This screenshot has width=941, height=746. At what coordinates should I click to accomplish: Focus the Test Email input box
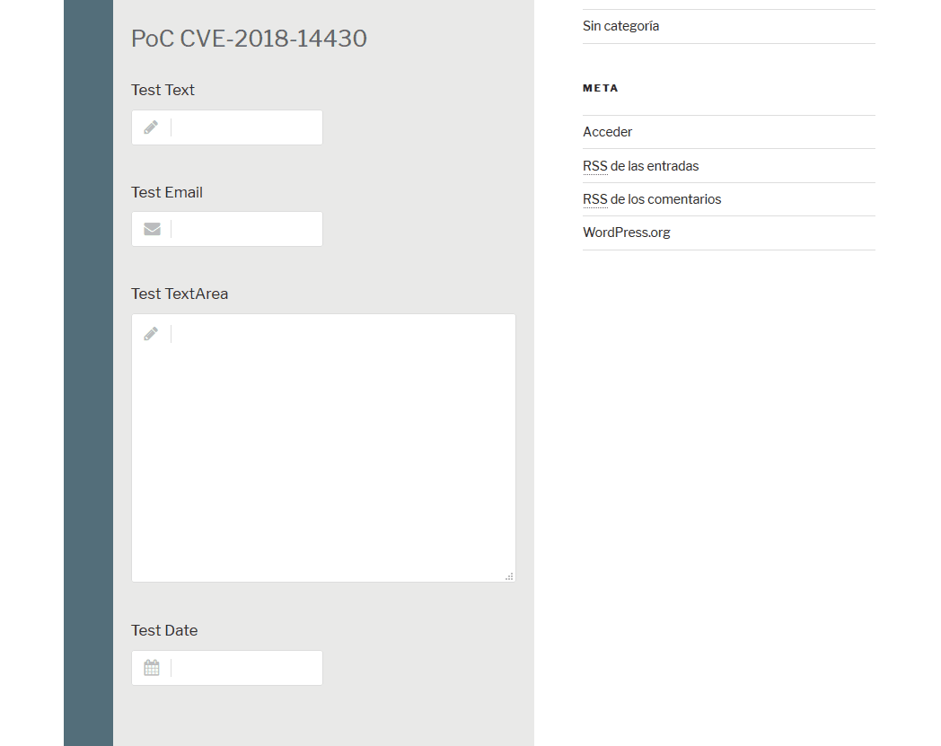coord(227,229)
